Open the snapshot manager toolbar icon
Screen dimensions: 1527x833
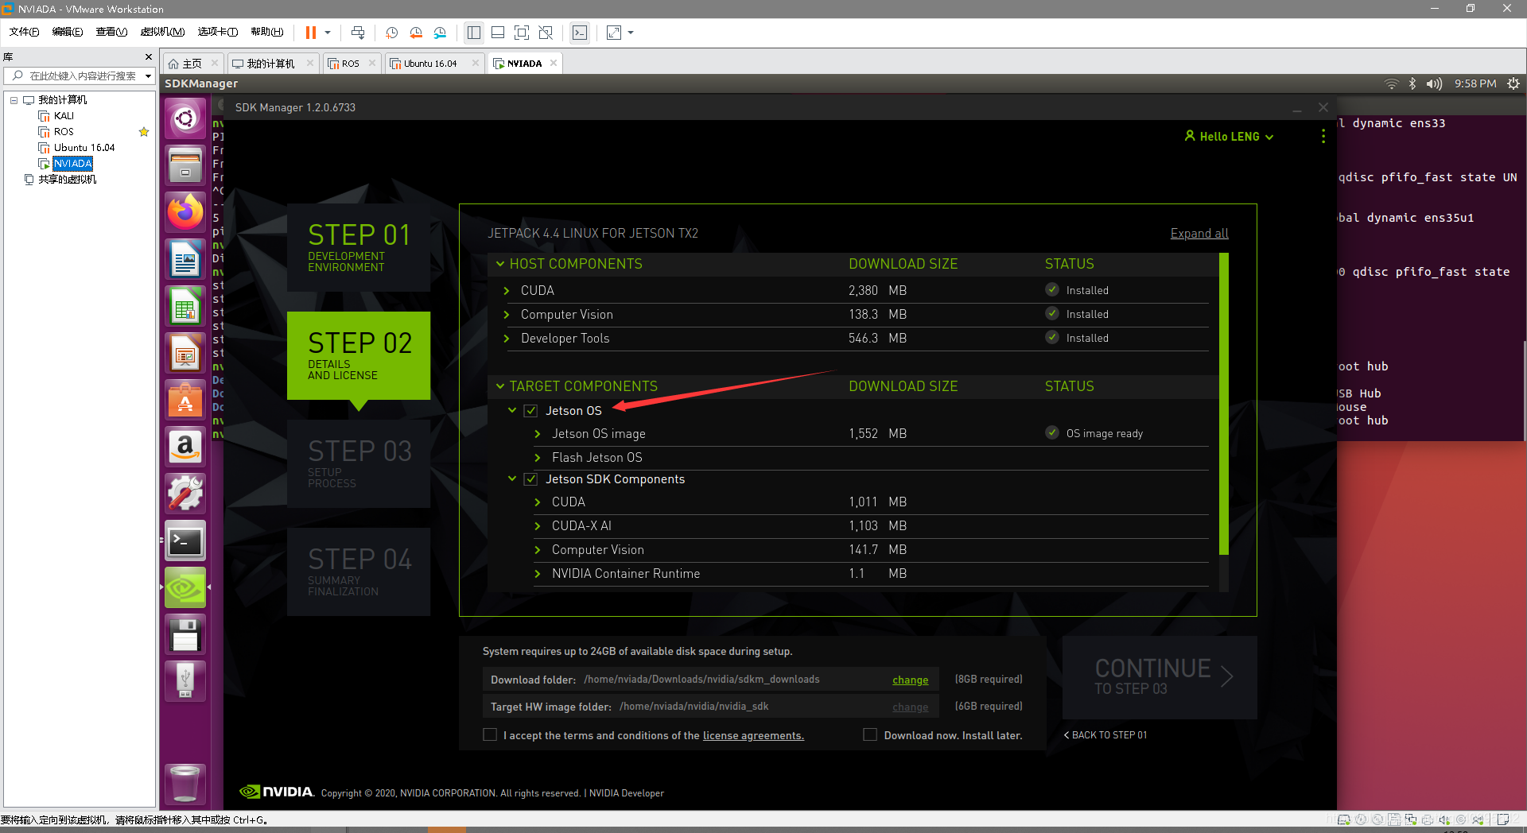[441, 33]
